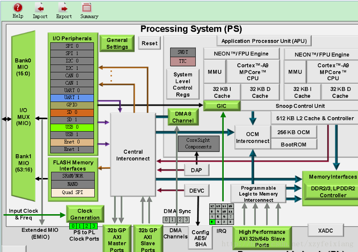Click the Central Interconnect block
The height and width of the screenshot is (252, 358).
click(133, 155)
